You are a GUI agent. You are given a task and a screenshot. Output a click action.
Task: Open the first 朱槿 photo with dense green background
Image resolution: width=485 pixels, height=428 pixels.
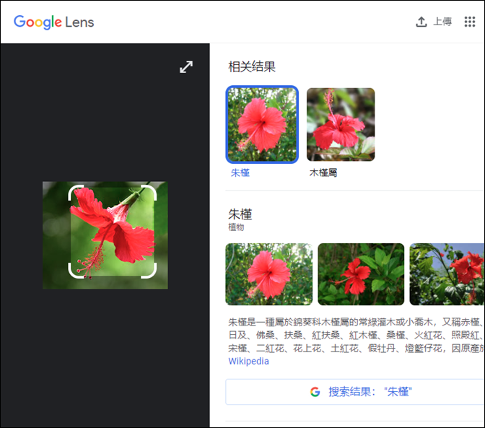coord(268,274)
